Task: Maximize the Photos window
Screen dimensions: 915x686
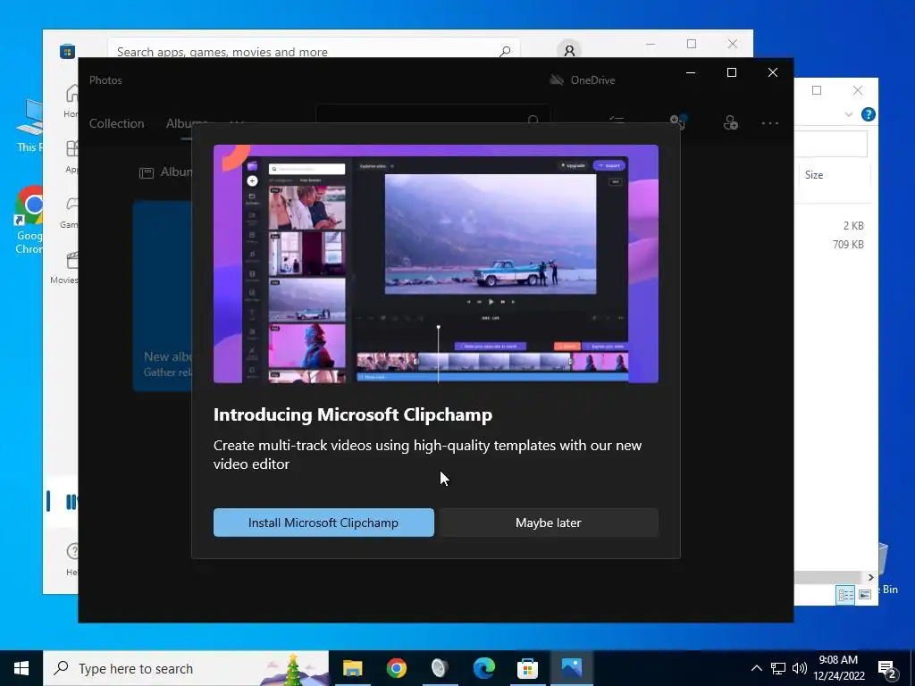Action: point(732,72)
